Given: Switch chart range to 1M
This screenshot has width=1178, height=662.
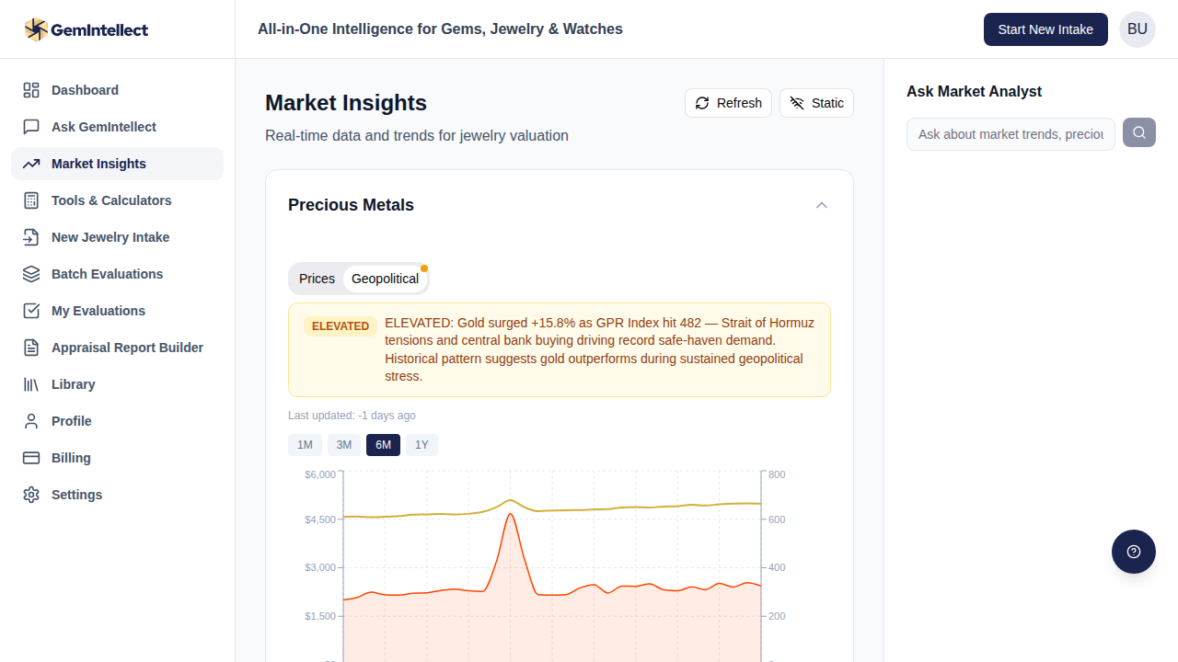Looking at the screenshot, I should point(305,445).
